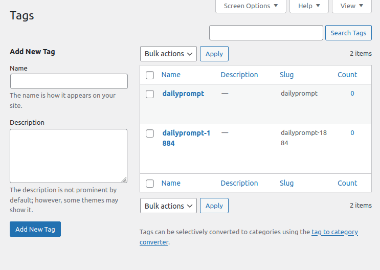Tick the select-all checkbox in table header
The image size is (380, 270).
click(x=150, y=75)
